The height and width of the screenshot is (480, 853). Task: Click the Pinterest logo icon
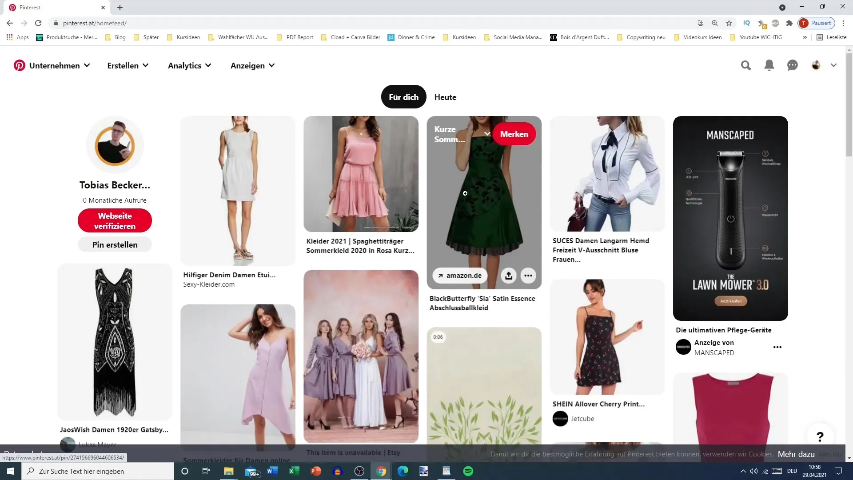point(19,65)
